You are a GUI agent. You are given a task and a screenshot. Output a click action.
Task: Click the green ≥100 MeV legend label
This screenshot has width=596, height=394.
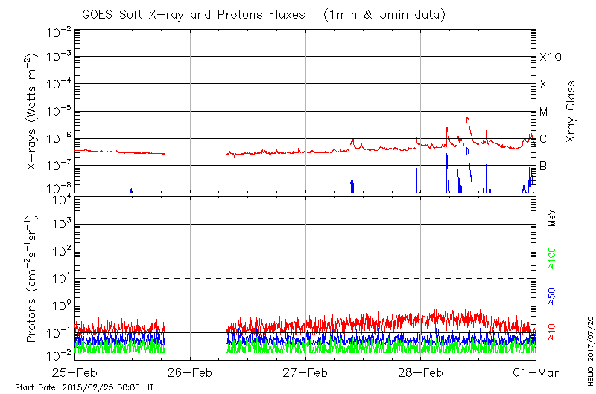[x=552, y=259]
